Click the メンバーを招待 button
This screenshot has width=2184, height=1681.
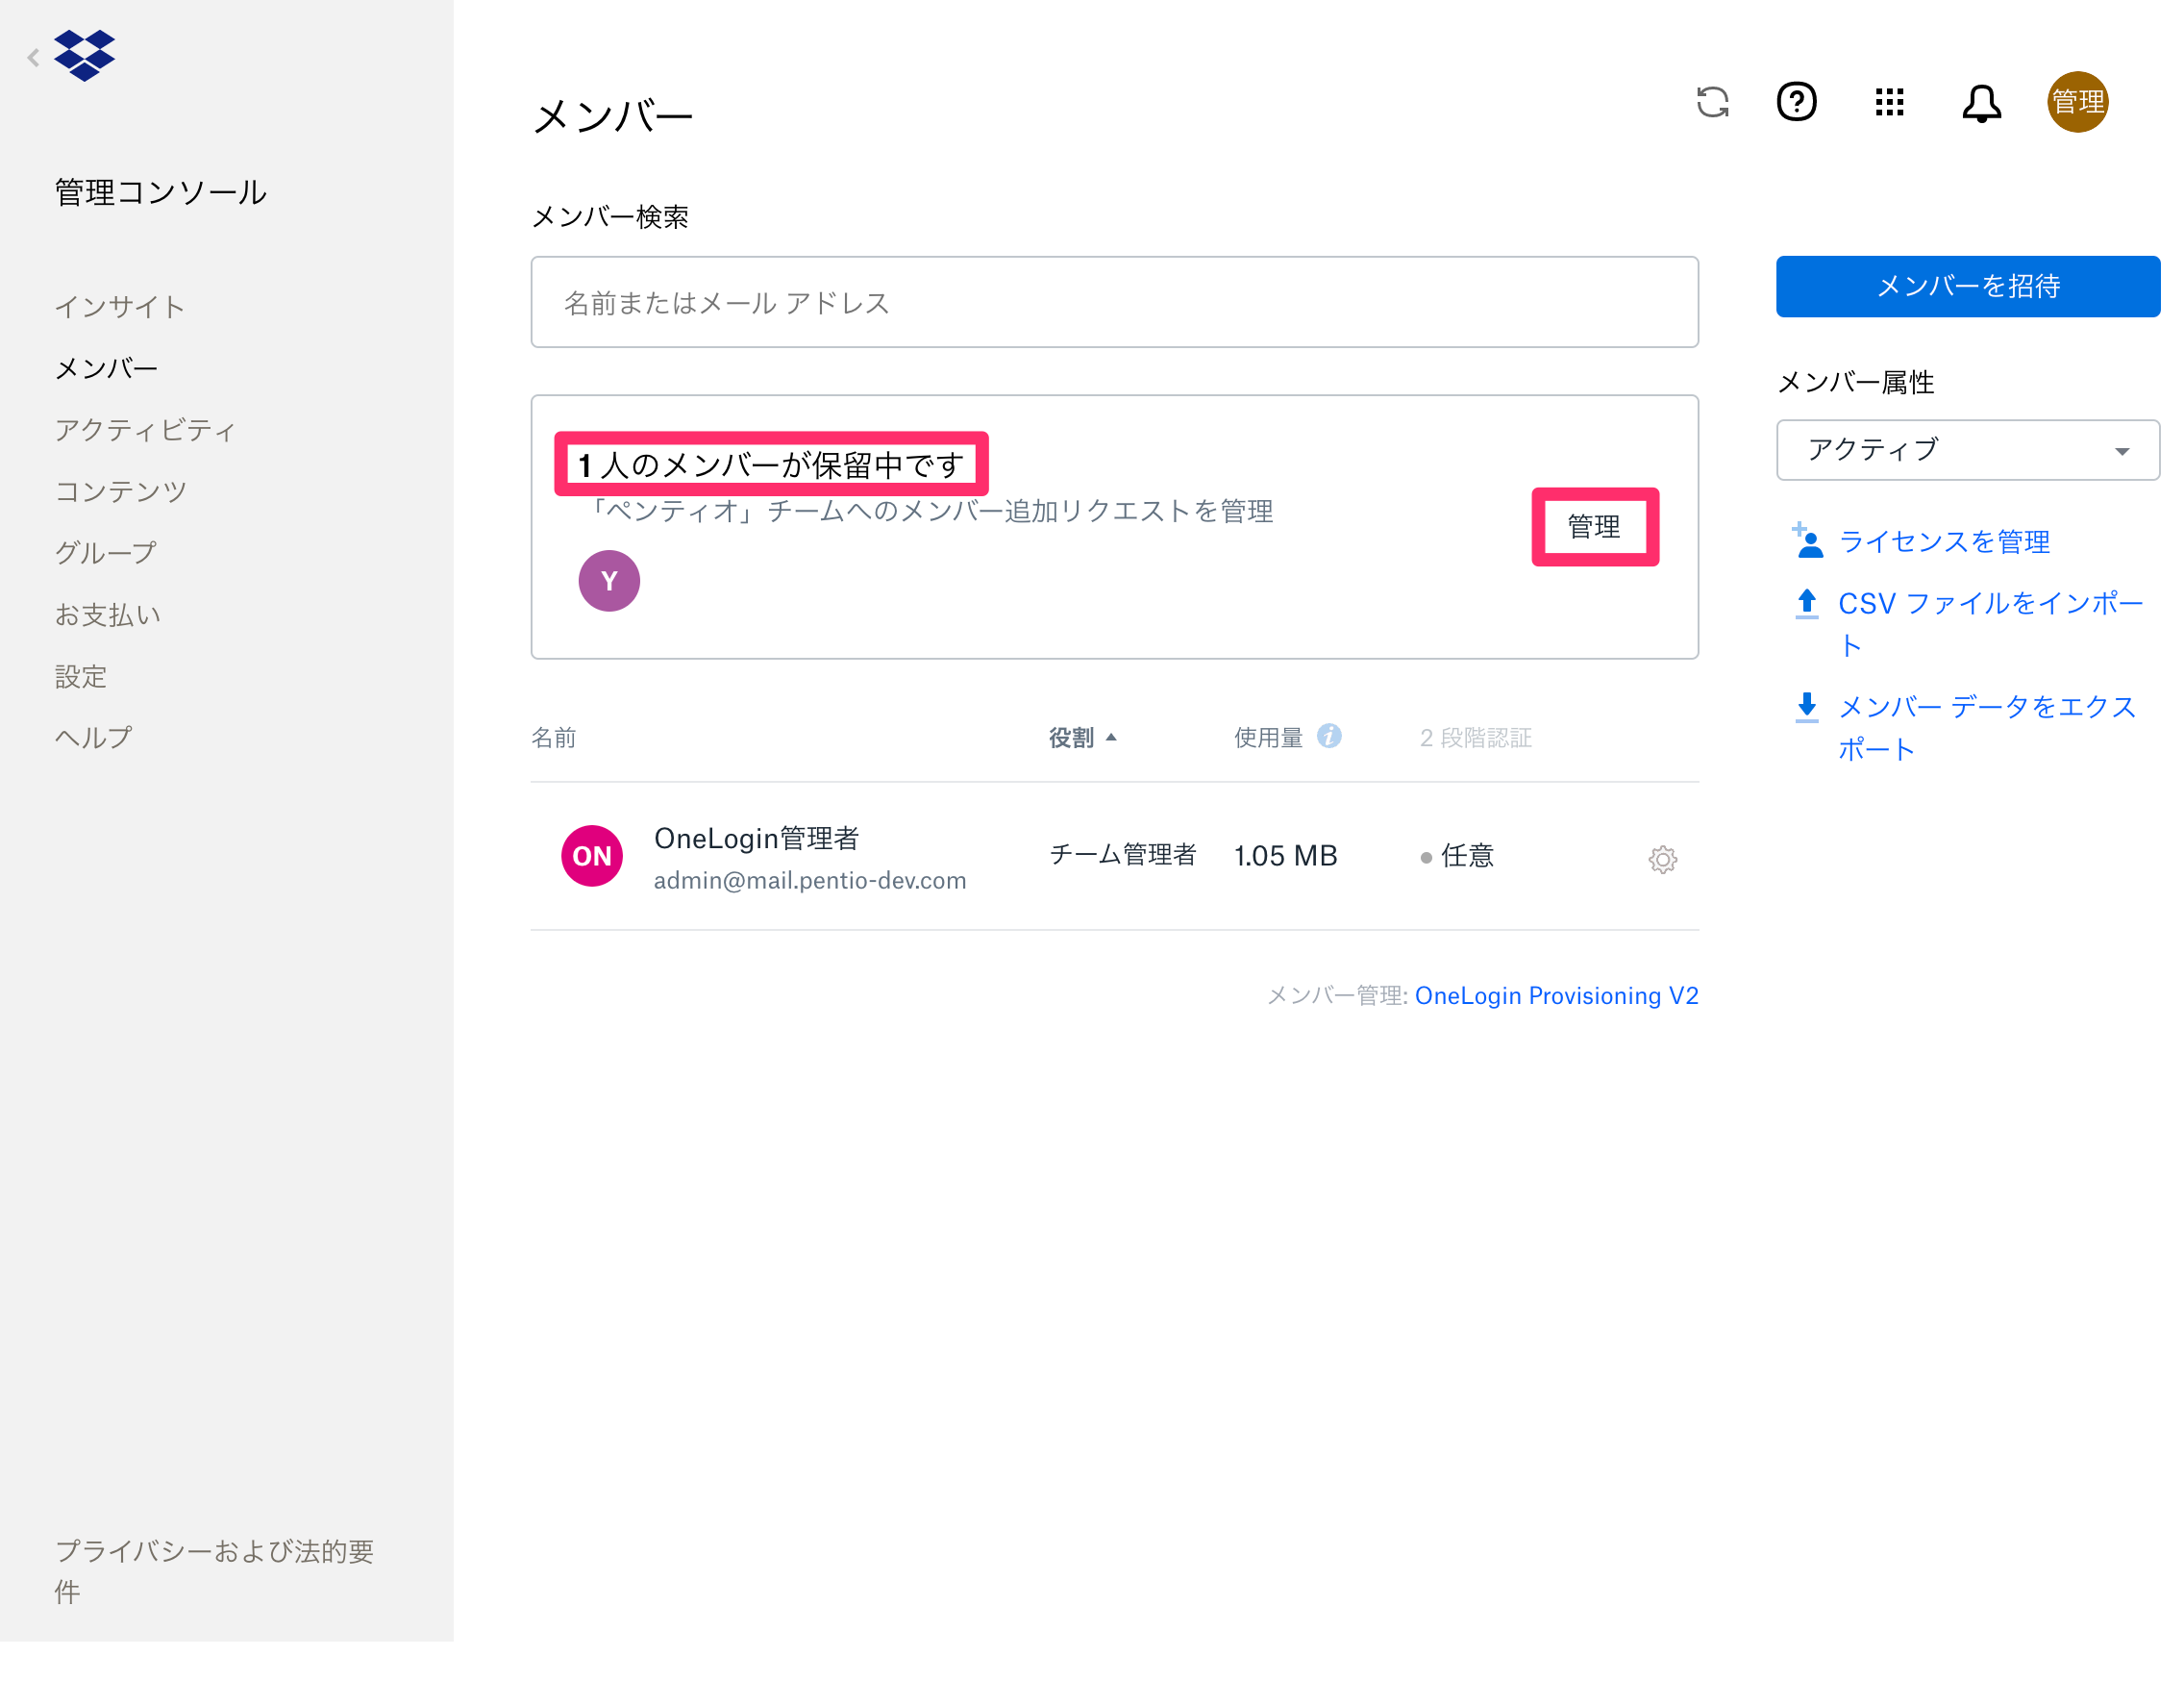(1967, 287)
